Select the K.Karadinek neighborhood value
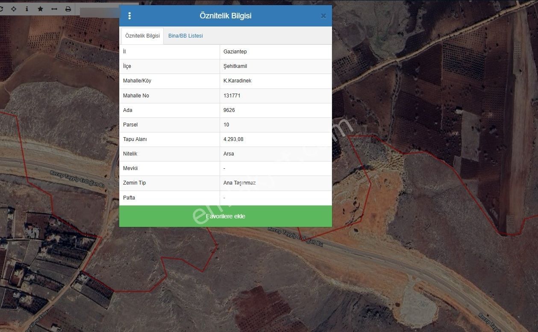 pos(237,81)
